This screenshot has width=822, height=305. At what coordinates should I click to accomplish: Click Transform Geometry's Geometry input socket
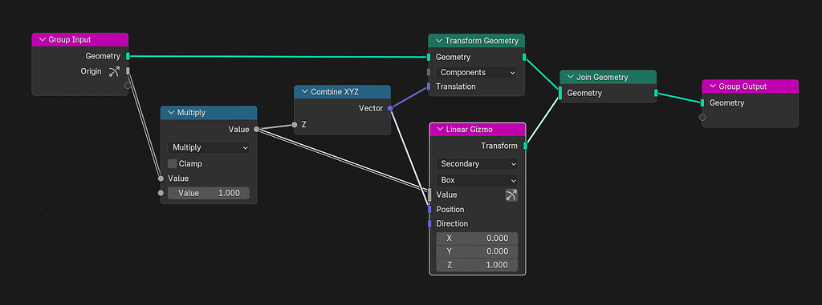pos(429,57)
